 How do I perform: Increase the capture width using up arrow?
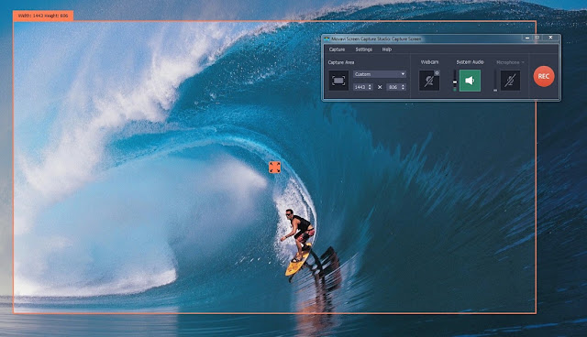(370, 85)
